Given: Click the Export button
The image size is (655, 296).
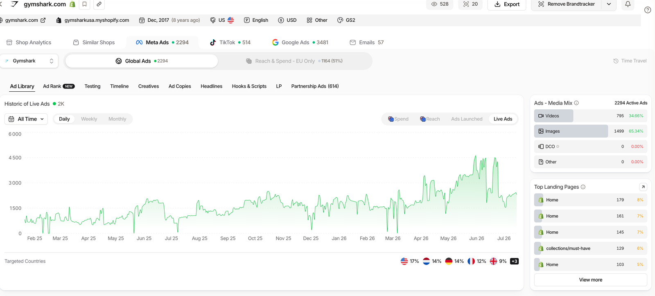Looking at the screenshot, I should coord(507,4).
